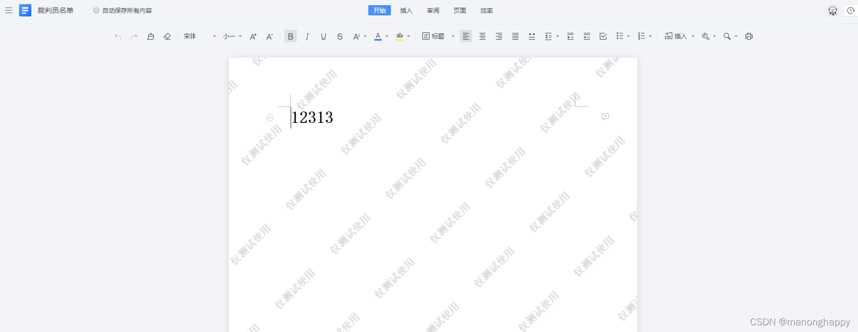Expand search options dropdown arrow
The image size is (858, 332).
[736, 36]
